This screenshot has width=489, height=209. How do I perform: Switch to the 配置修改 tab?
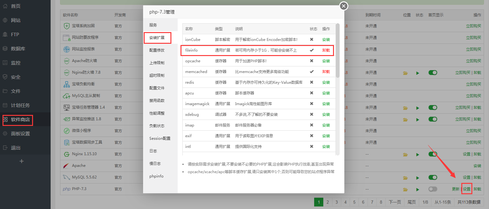(x=157, y=50)
